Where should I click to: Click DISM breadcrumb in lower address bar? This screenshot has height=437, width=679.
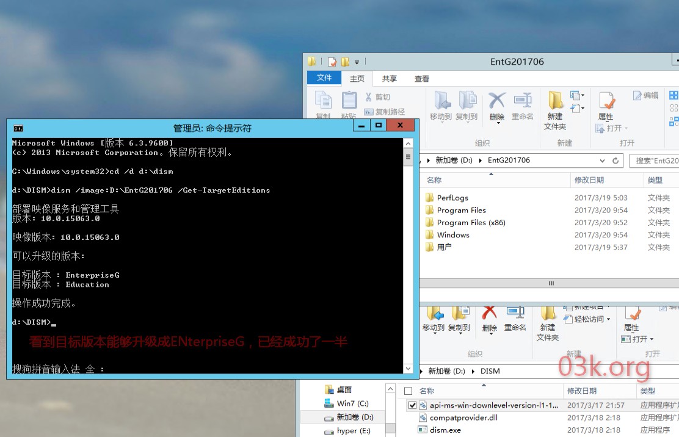pyautogui.click(x=490, y=371)
